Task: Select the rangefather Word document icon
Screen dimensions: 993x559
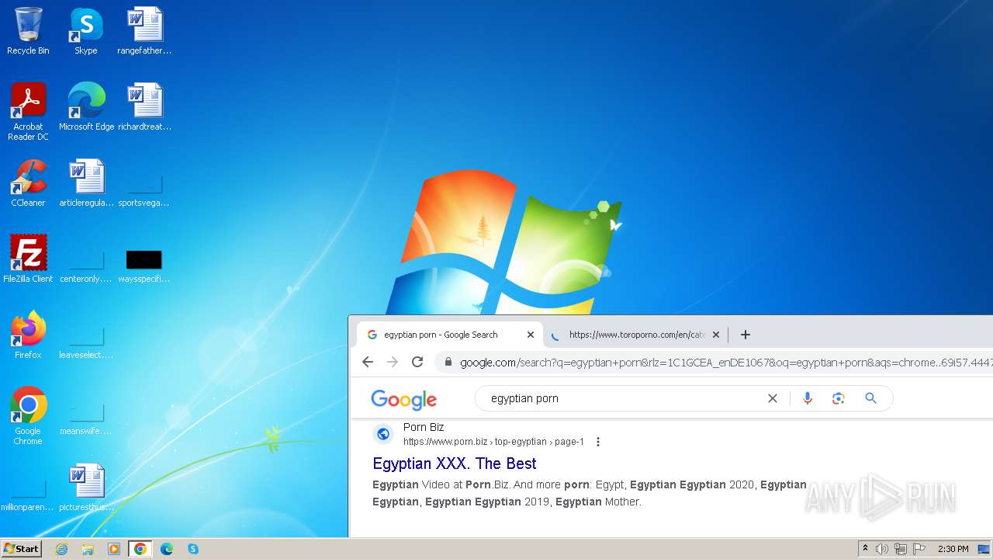Action: (x=144, y=31)
